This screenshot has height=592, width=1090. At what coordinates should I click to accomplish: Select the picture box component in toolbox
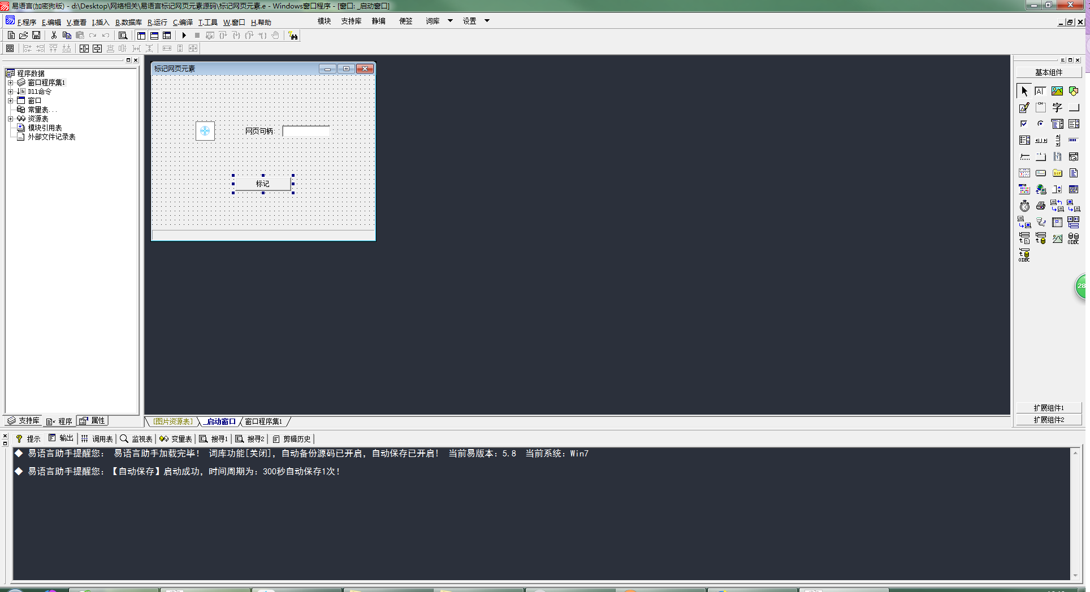1057,91
